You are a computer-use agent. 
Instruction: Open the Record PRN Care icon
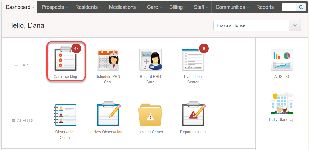click(x=150, y=60)
